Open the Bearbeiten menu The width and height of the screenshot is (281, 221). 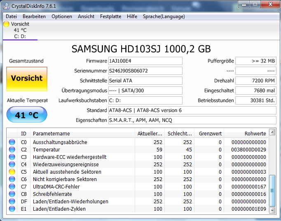point(34,16)
